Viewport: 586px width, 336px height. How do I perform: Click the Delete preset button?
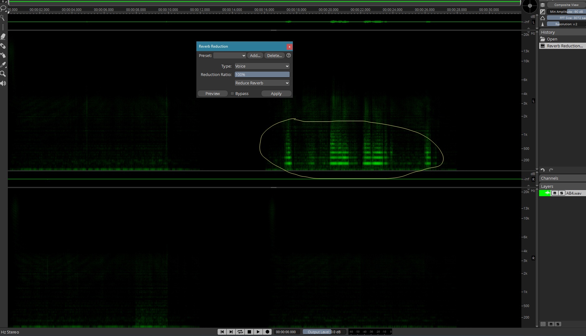pyautogui.click(x=274, y=55)
